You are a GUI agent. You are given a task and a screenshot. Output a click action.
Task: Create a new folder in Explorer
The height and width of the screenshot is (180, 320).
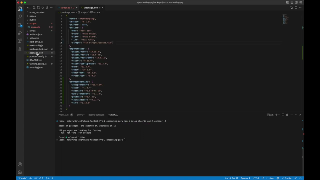point(38,7)
